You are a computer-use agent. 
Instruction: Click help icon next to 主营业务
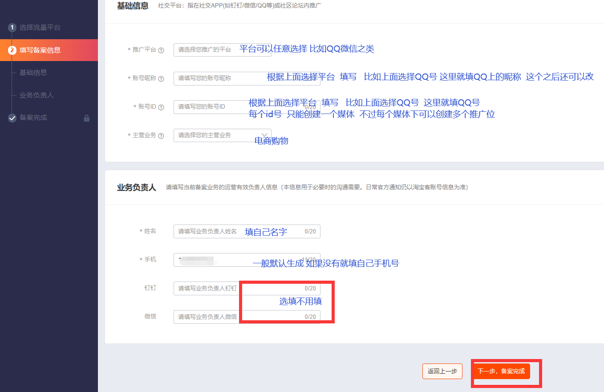pos(161,136)
